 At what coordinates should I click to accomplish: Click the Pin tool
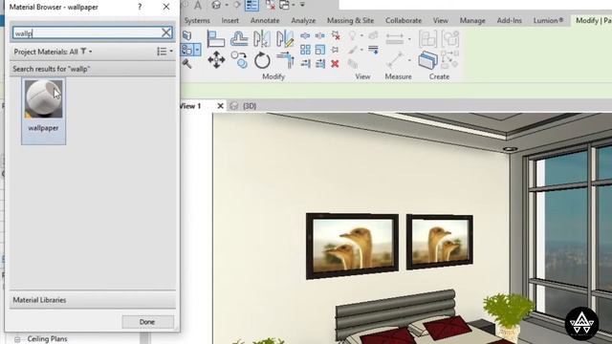point(335,50)
